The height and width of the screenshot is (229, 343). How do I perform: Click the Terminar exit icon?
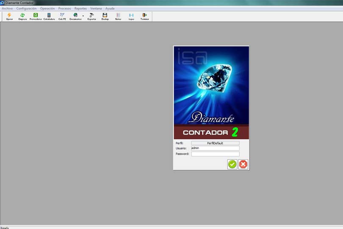pos(144,17)
